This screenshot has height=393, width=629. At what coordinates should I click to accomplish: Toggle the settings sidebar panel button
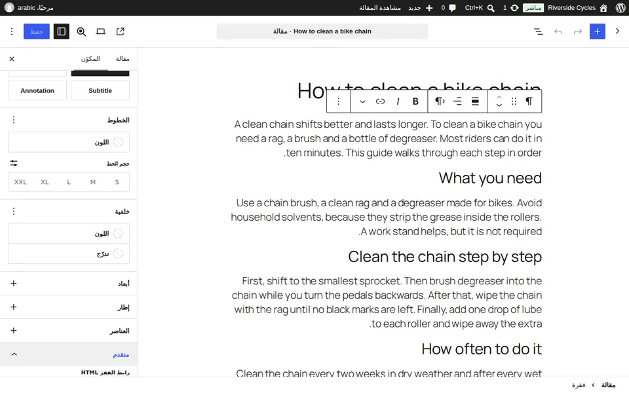[x=62, y=31]
